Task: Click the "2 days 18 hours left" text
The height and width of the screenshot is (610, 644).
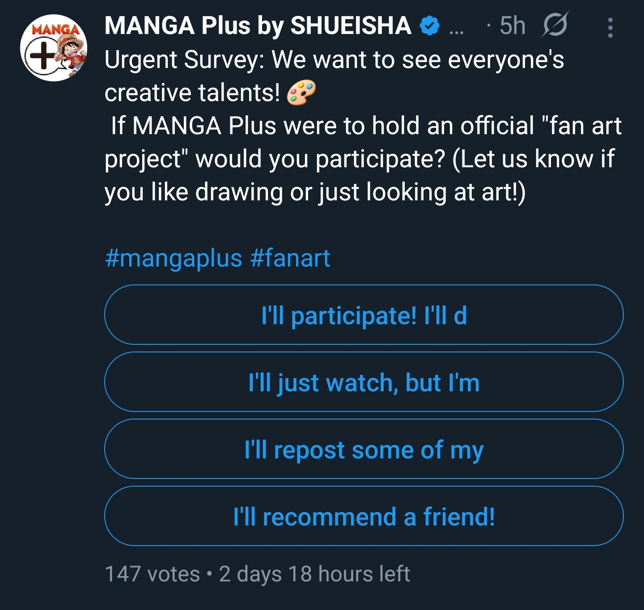Action: point(314,574)
